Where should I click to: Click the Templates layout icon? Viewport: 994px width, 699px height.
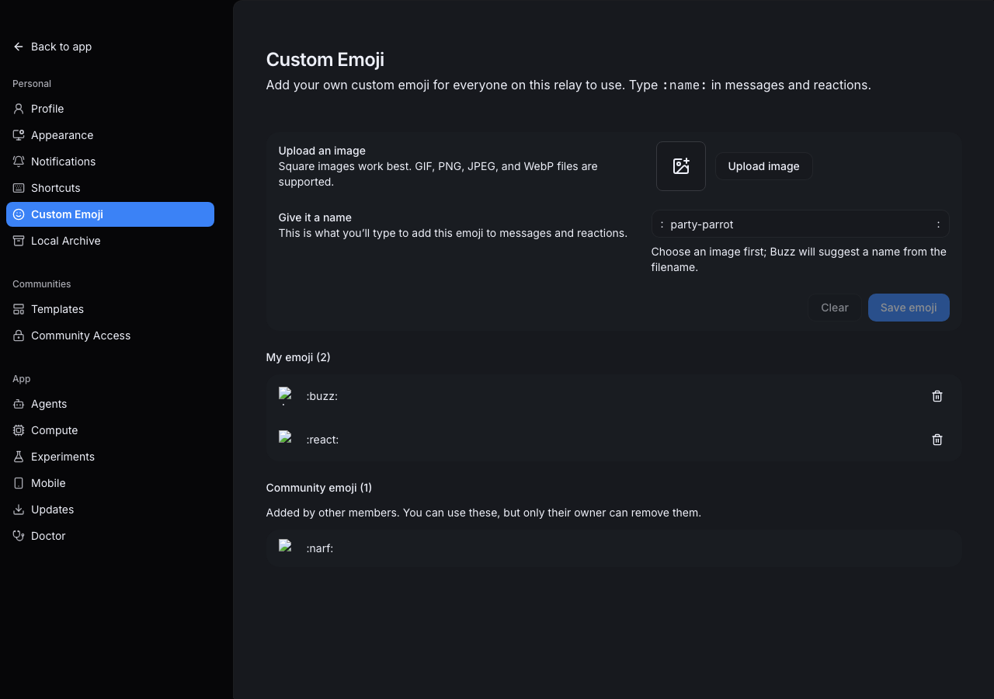tap(19, 309)
